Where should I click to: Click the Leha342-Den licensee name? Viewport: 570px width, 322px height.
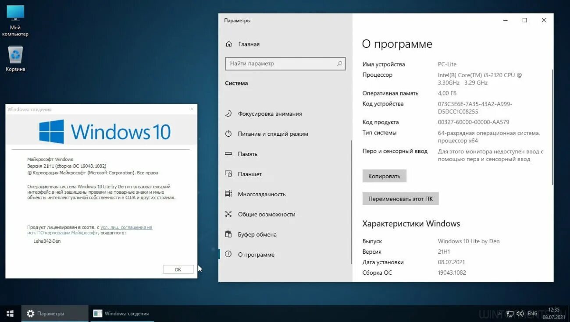click(x=47, y=241)
